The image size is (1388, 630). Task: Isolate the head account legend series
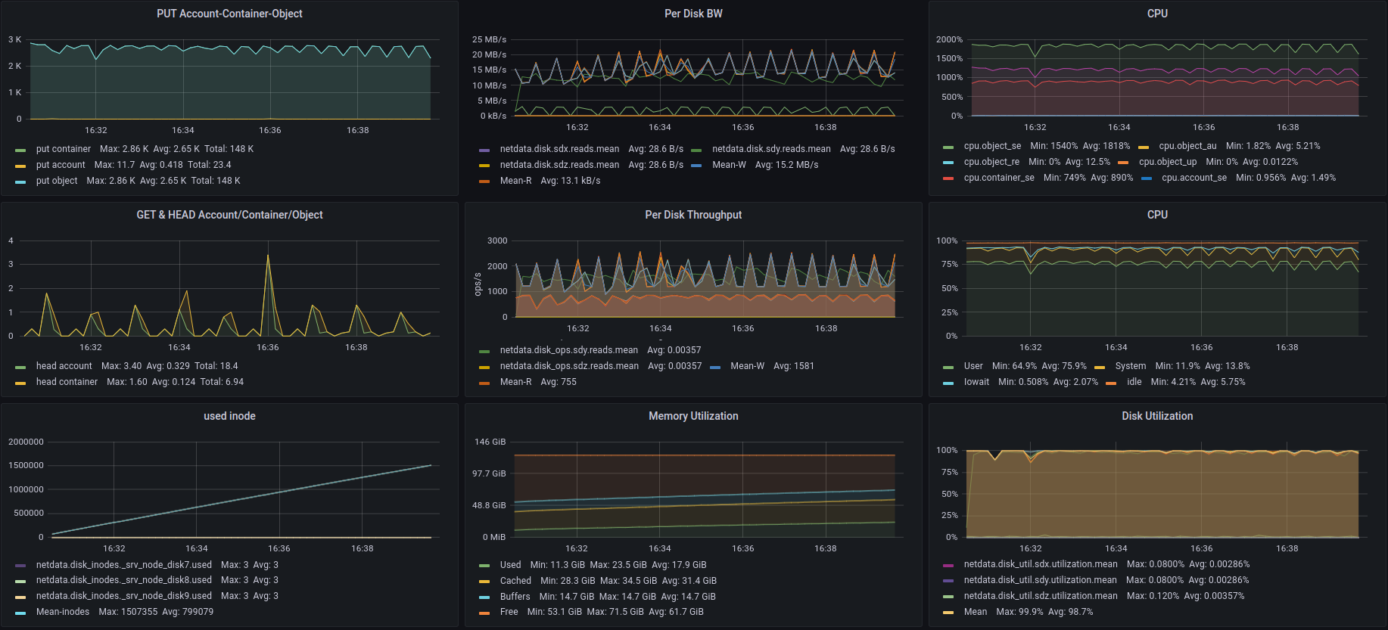point(64,366)
